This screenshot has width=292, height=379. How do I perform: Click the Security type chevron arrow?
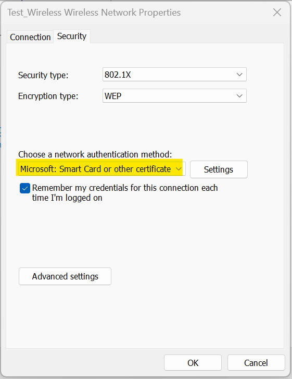(x=239, y=75)
